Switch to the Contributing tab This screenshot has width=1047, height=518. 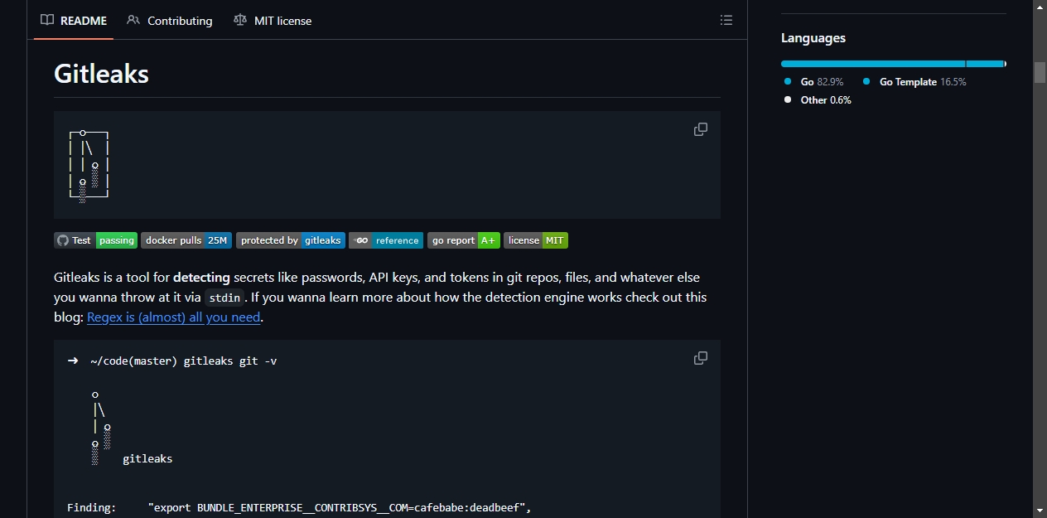pyautogui.click(x=170, y=21)
